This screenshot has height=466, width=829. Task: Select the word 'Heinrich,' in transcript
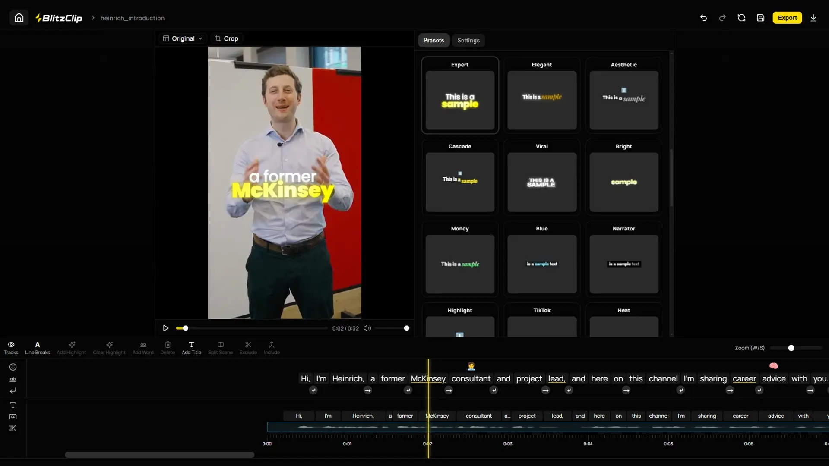click(x=348, y=378)
